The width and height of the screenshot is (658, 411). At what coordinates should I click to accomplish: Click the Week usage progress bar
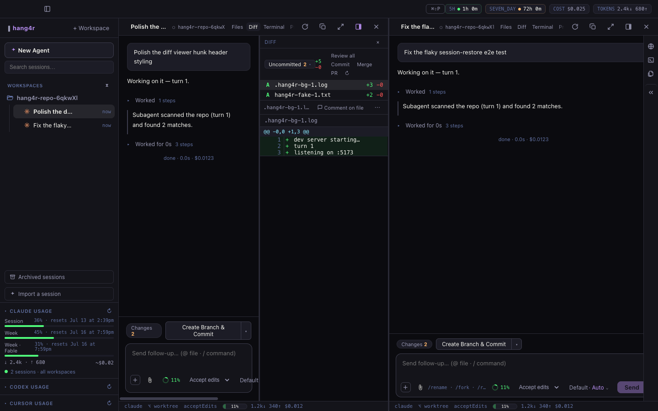pyautogui.click(x=59, y=338)
